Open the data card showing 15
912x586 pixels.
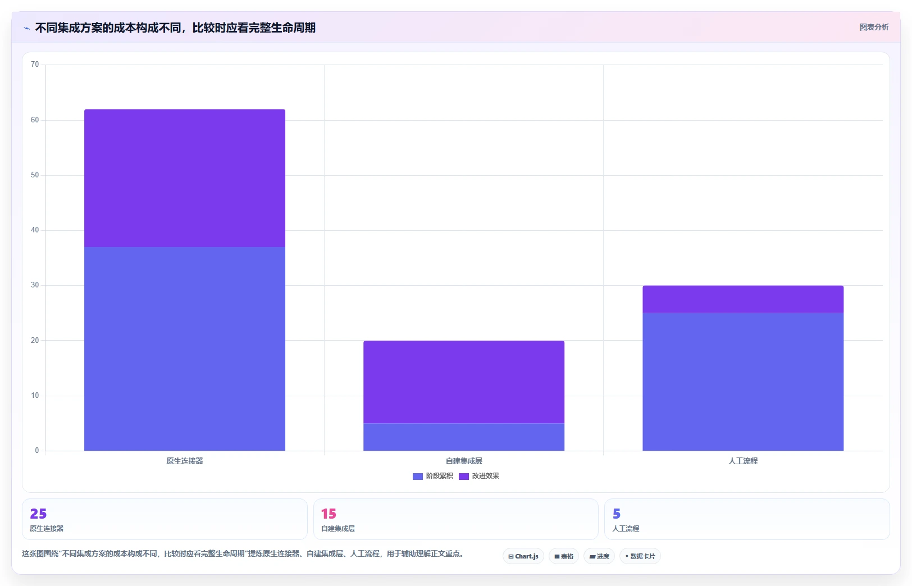(455, 519)
